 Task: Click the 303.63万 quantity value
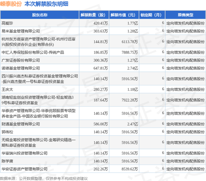[x=101, y=31]
